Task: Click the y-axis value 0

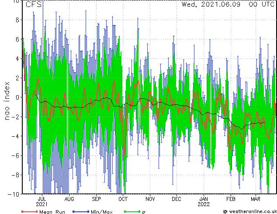Action: pyautogui.click(x=17, y=97)
